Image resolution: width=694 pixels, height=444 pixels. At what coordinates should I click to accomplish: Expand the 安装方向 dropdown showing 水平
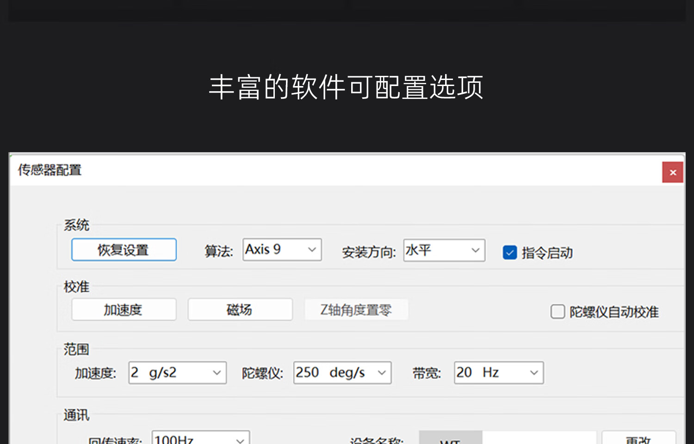tap(444, 250)
